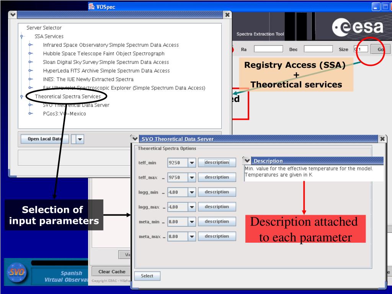
Task: Select Hubble Space Telescope Faint Object Spectrograph
Action: click(104, 54)
